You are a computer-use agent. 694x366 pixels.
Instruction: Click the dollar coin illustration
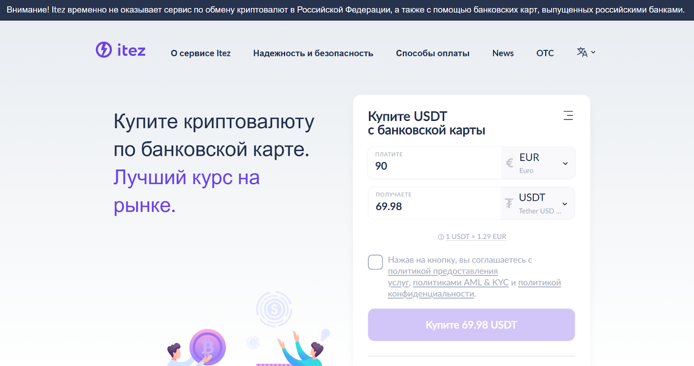274,309
